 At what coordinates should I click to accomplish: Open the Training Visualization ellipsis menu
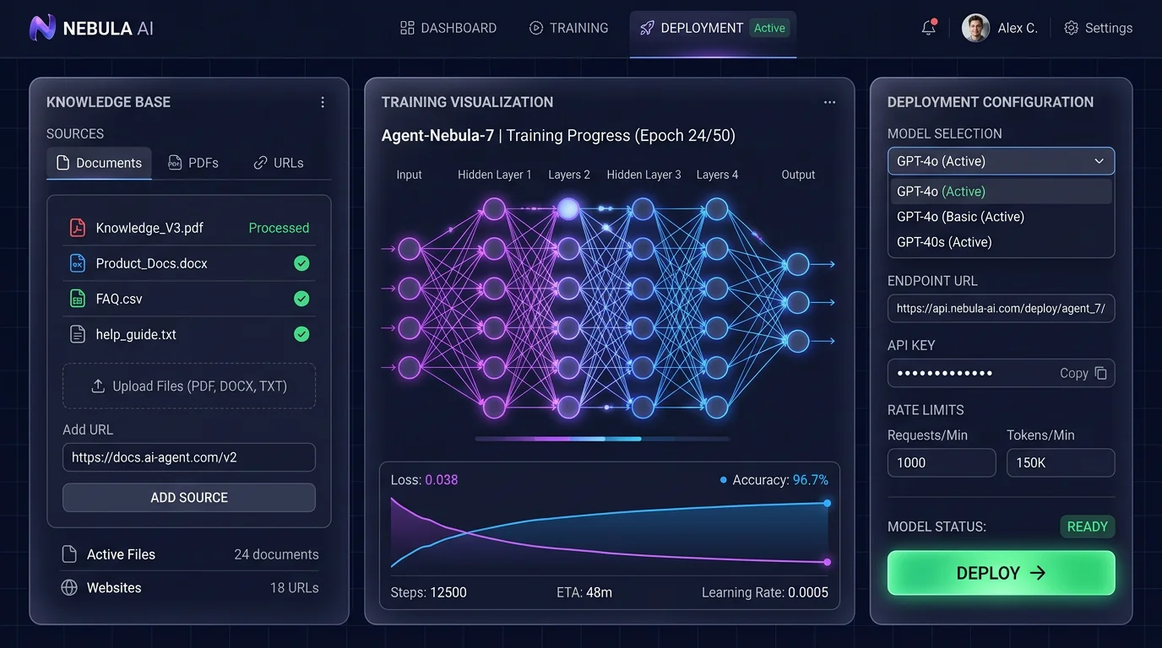coord(829,101)
